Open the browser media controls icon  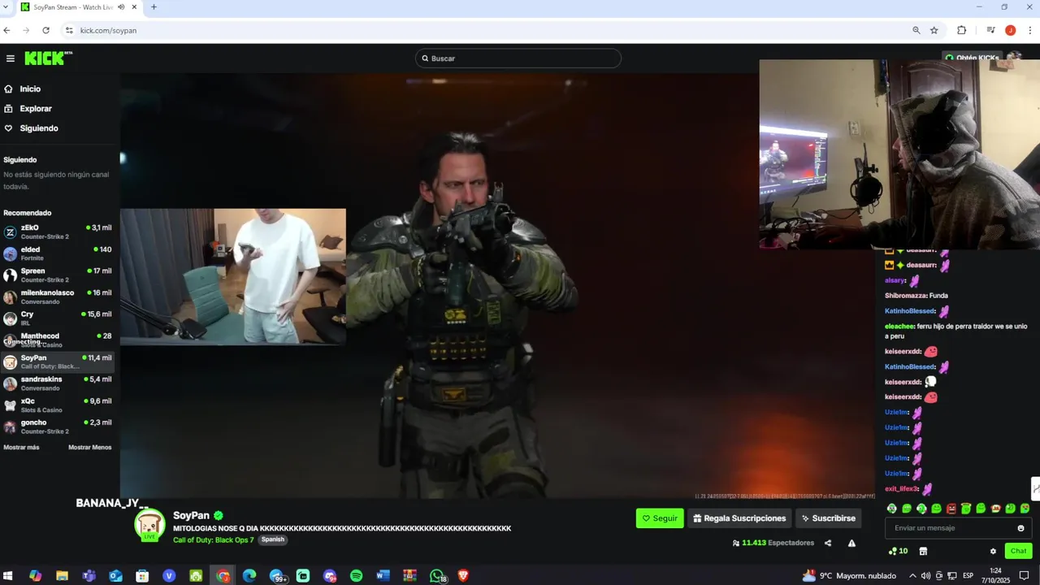(x=990, y=30)
